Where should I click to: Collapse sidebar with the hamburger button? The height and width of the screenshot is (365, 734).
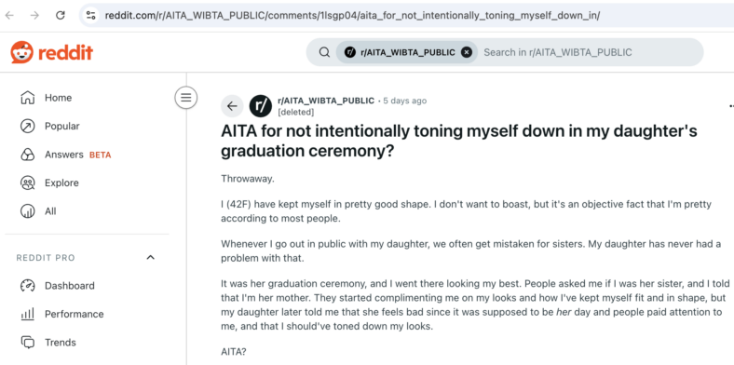pyautogui.click(x=186, y=98)
